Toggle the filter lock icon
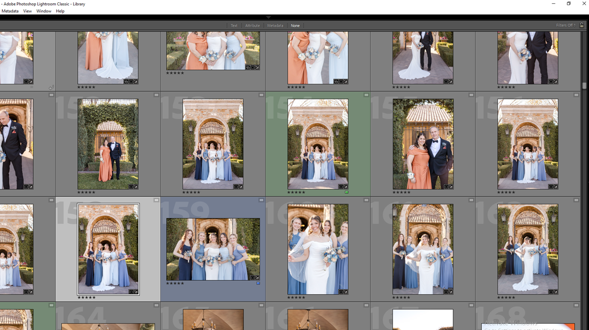 click(582, 25)
